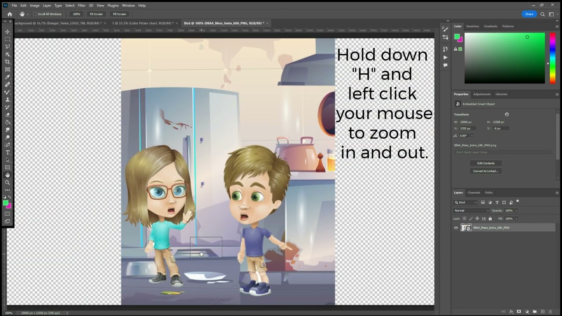This screenshot has width=562, height=316.
Task: Toggle lock all for the layer
Action: click(490, 219)
